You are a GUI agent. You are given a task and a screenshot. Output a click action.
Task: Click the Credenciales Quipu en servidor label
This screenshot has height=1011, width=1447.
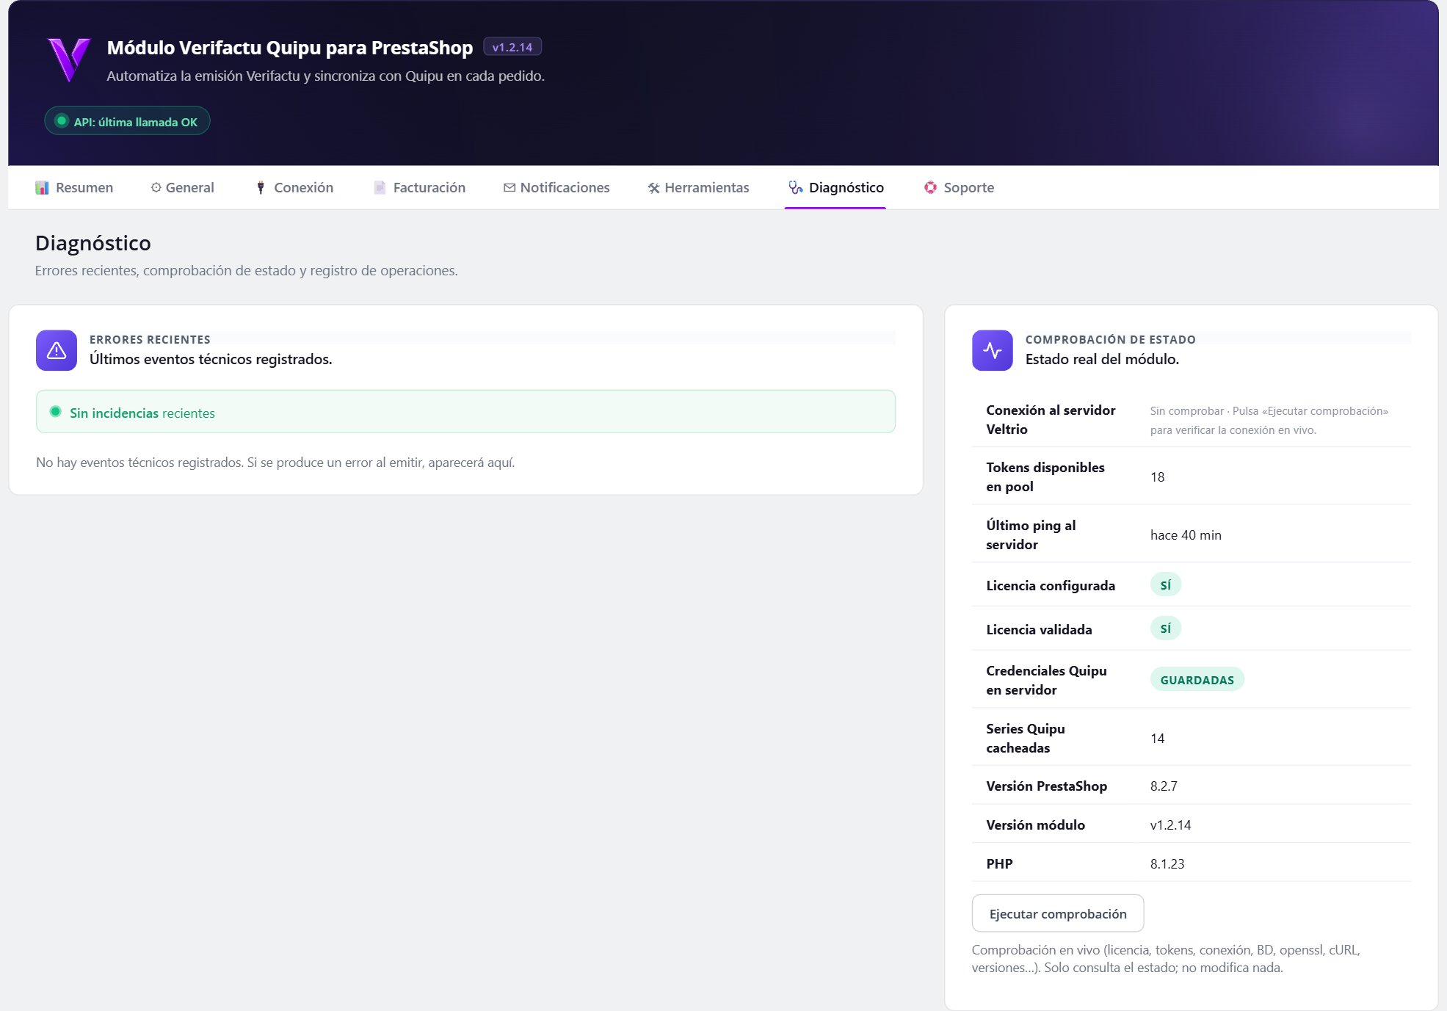1046,680
